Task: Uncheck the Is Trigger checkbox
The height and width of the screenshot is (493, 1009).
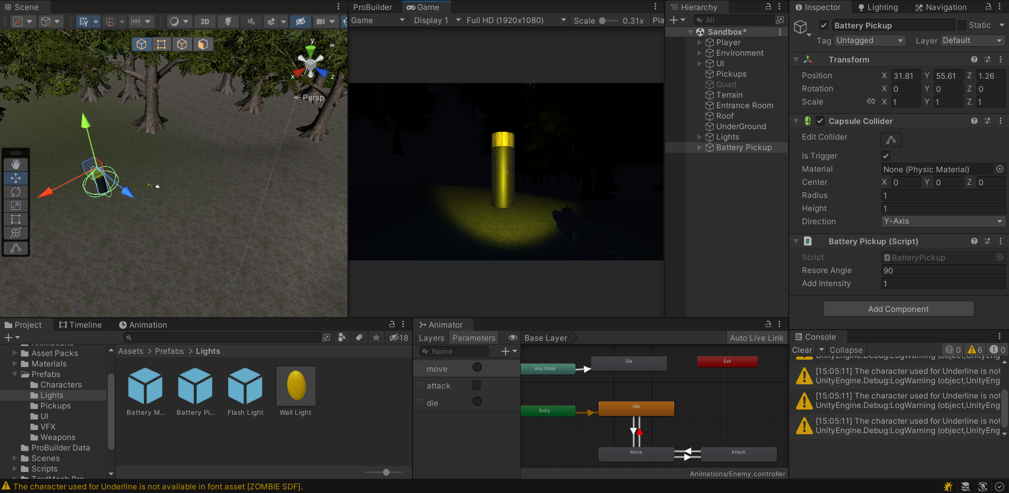Action: [x=886, y=155]
